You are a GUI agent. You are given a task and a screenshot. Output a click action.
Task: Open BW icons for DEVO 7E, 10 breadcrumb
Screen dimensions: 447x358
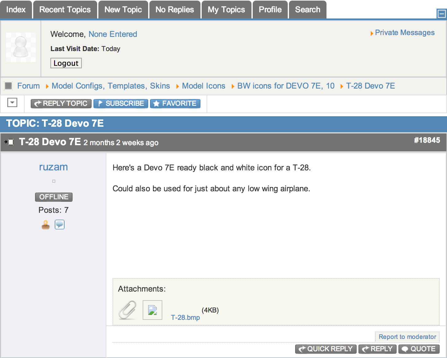(286, 86)
